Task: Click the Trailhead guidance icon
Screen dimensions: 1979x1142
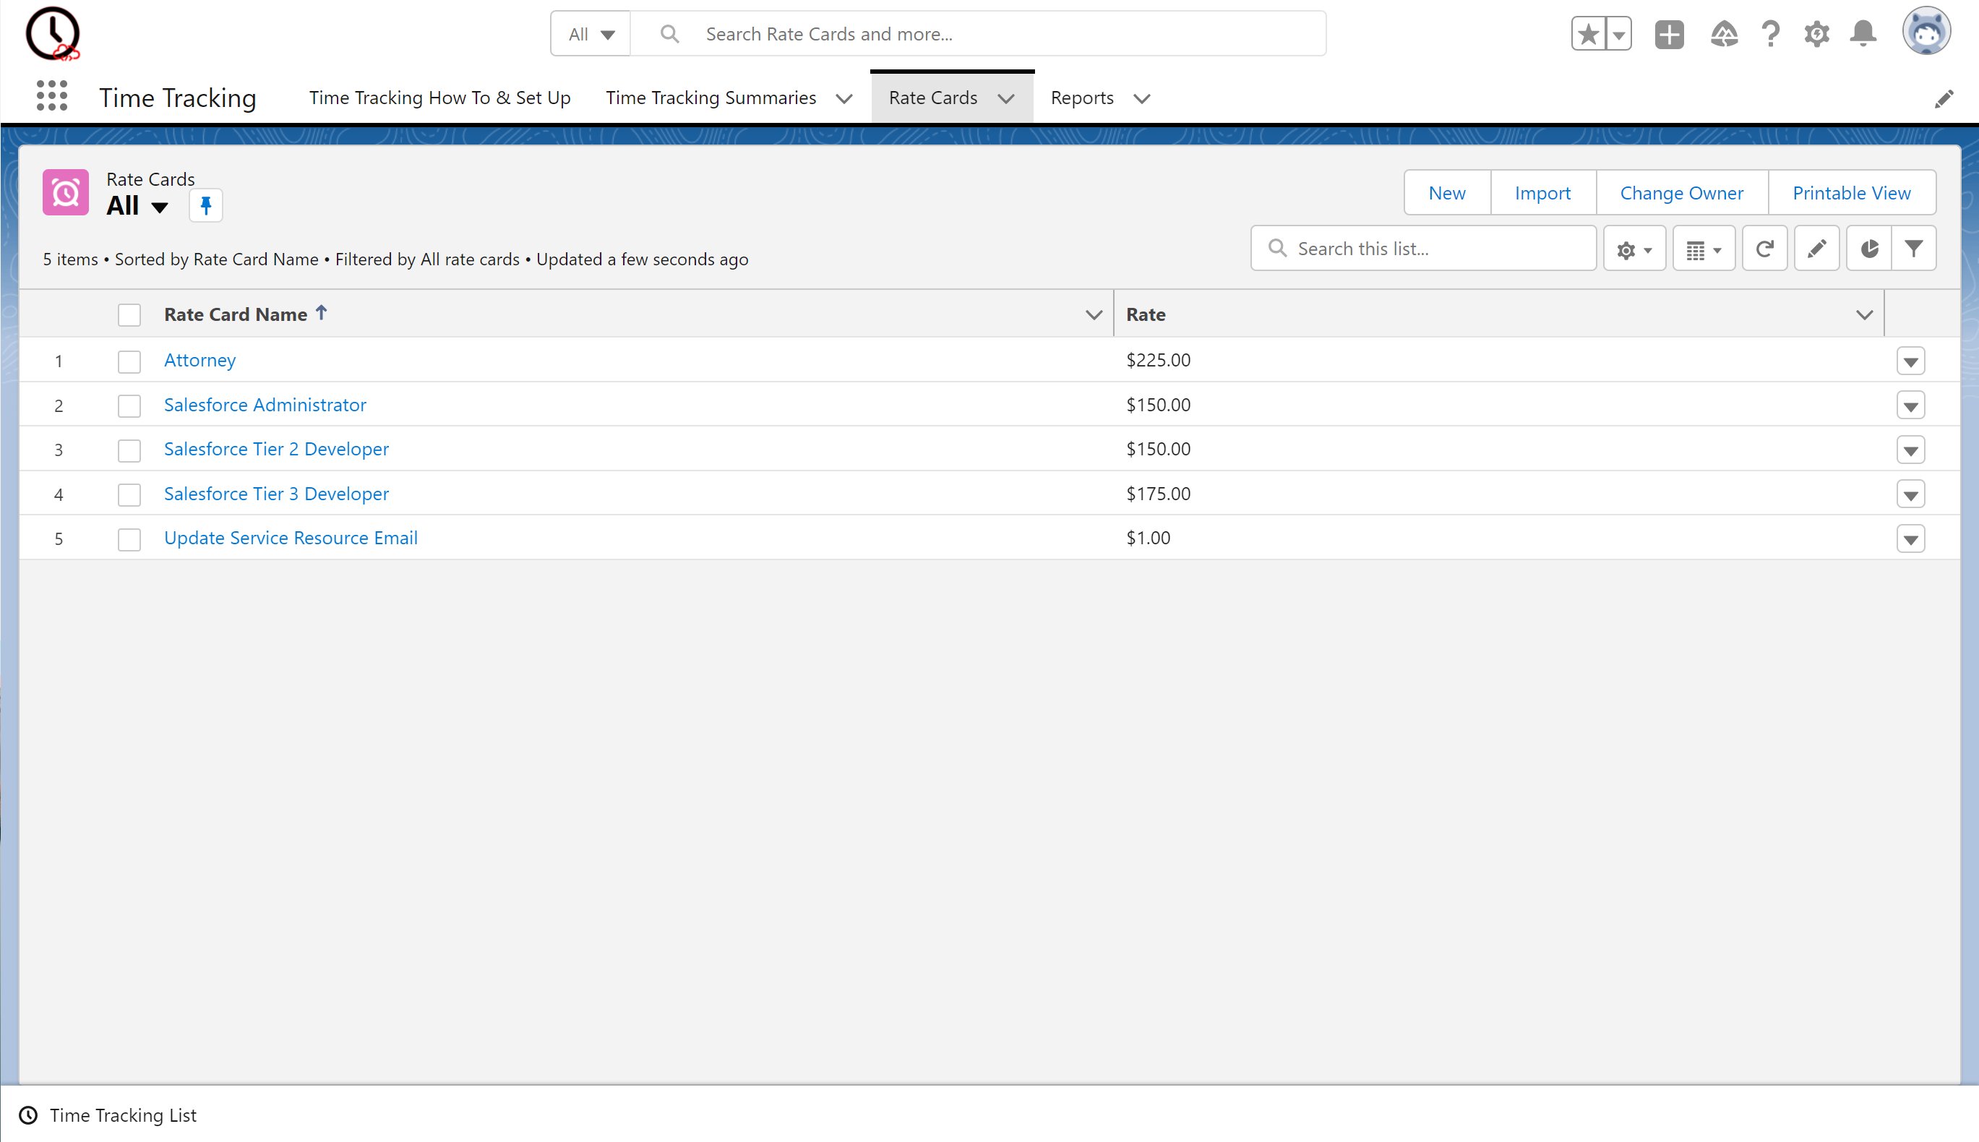Action: (1723, 34)
